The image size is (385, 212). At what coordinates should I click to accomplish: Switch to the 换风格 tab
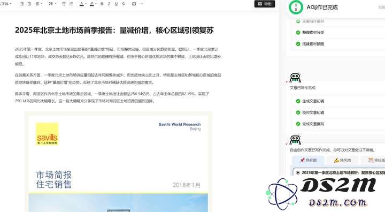click(342, 161)
